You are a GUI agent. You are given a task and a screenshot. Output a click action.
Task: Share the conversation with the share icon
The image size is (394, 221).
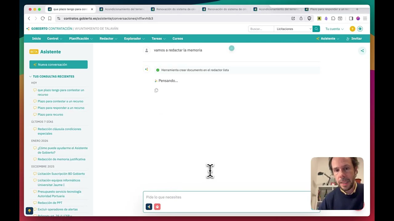[x=362, y=51]
